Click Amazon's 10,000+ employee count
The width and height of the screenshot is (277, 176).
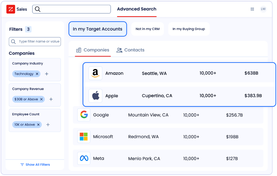(x=208, y=73)
